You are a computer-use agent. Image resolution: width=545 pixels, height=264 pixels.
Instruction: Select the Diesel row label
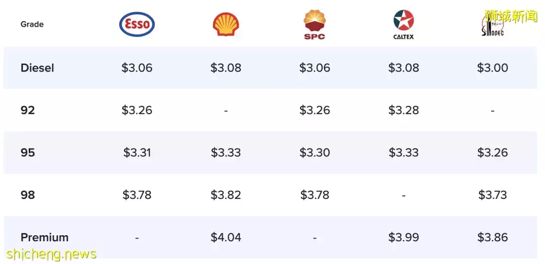tap(37, 68)
